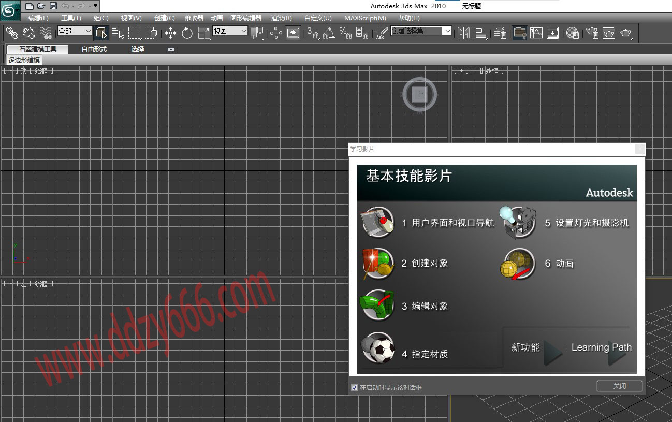
Task: Select the Select and Link chain tool
Action: click(x=12, y=33)
